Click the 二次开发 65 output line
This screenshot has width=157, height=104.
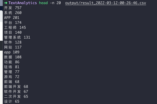pyautogui.click(x=16, y=96)
